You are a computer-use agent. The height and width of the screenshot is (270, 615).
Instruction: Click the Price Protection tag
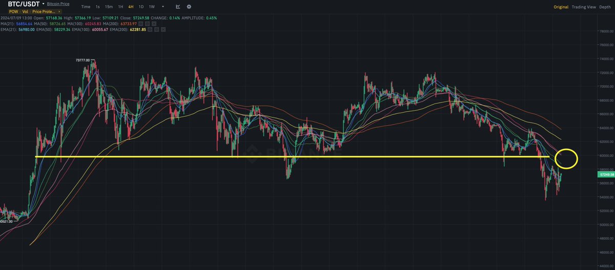pyautogui.click(x=44, y=11)
